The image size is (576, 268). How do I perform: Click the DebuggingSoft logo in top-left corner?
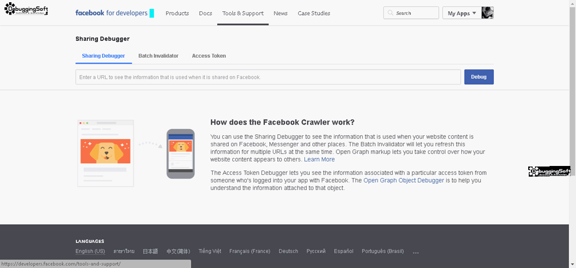(x=26, y=8)
